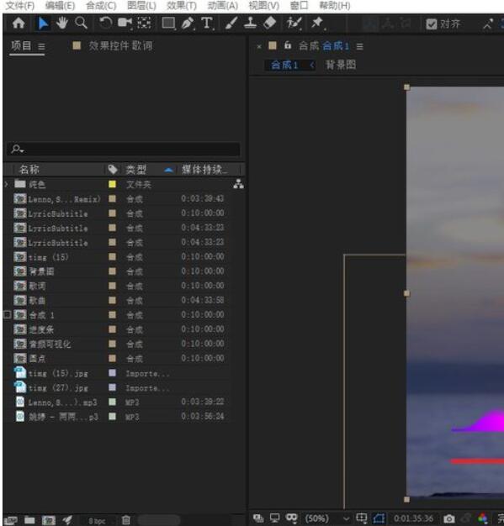Open the 帮助(H) menu
Screen dimensions: 504x526
pyautogui.click(x=335, y=5)
